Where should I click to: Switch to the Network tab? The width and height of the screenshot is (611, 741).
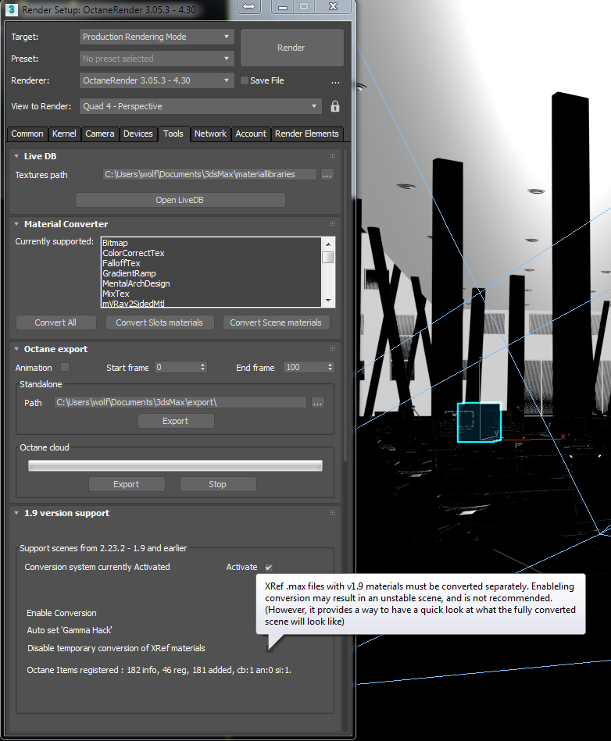[210, 134]
